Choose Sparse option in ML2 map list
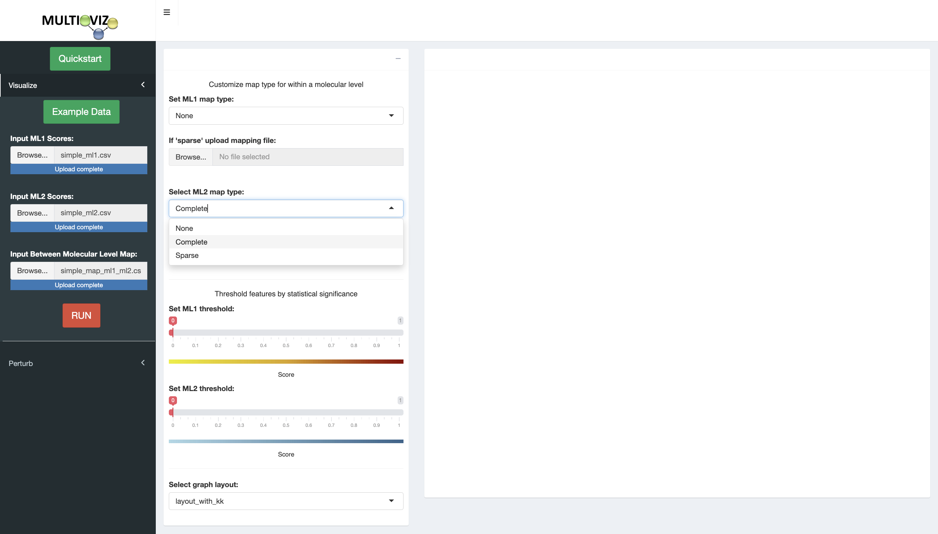Image resolution: width=938 pixels, height=534 pixels. click(187, 255)
